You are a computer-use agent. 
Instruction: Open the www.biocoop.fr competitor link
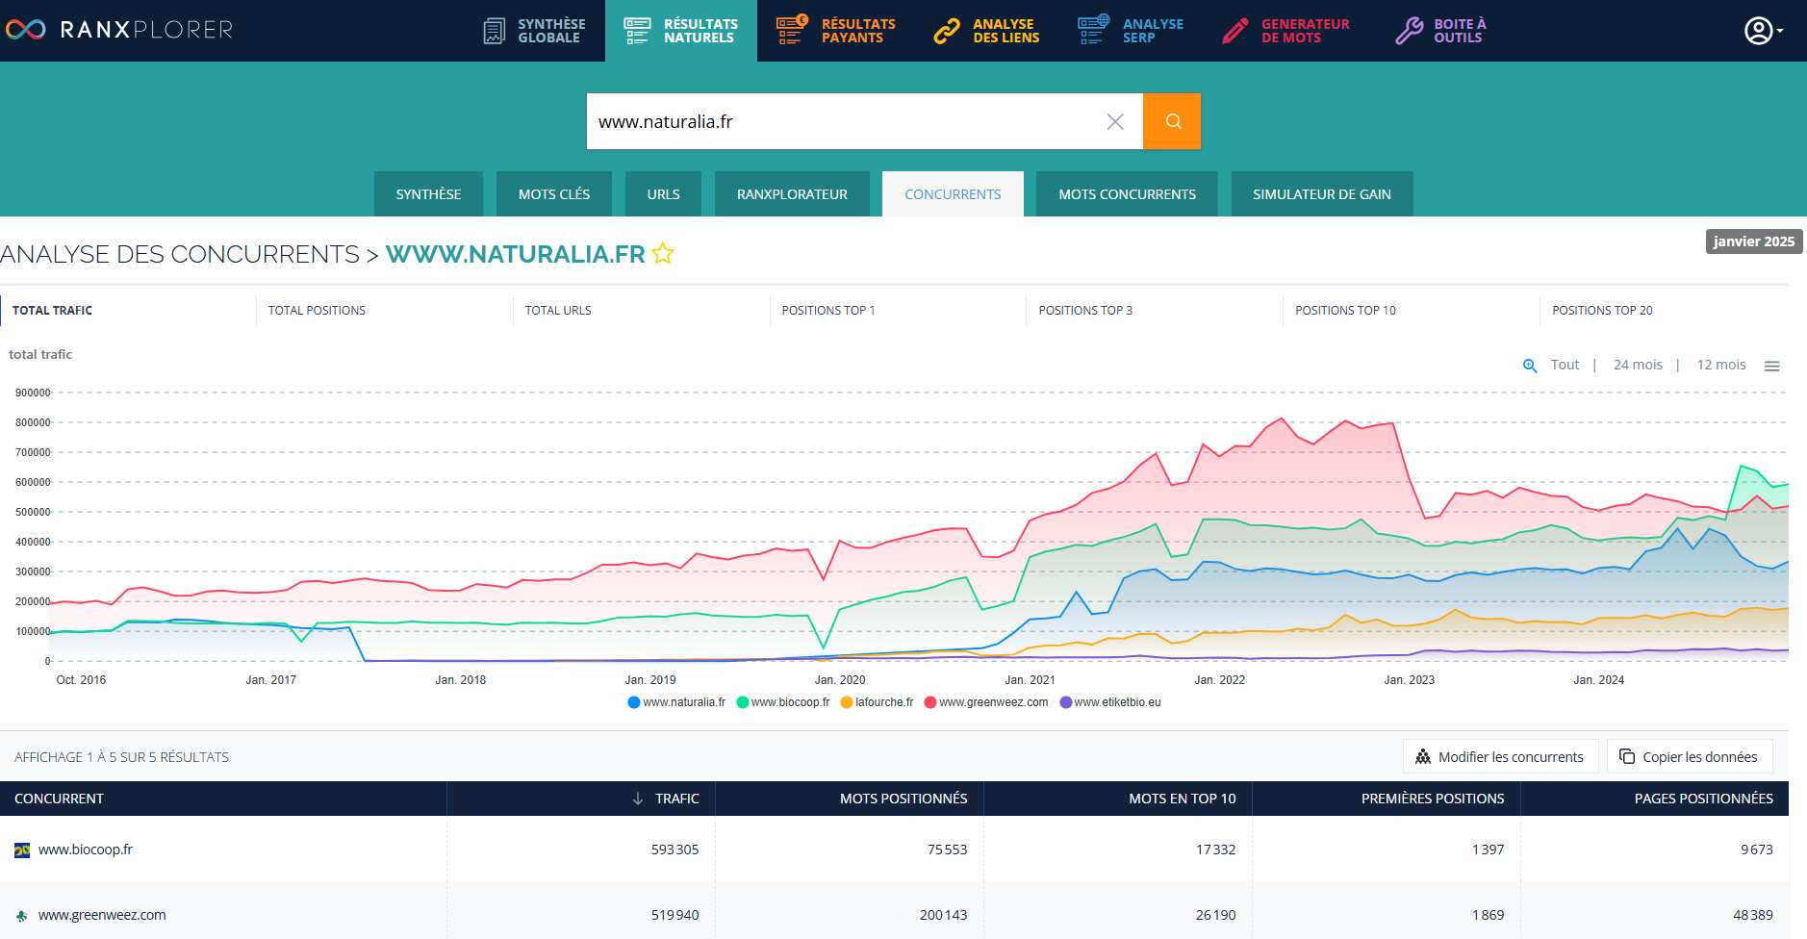(86, 850)
